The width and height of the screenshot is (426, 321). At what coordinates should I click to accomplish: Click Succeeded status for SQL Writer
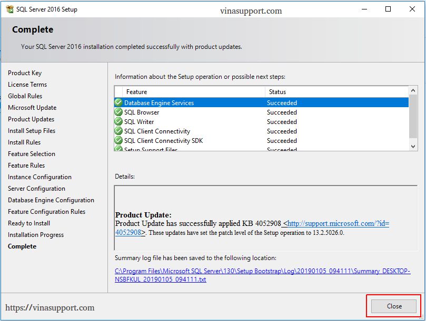coord(282,122)
